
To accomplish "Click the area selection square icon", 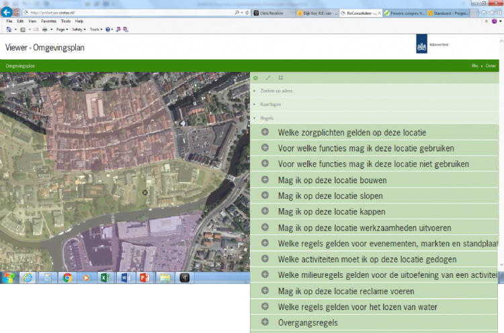I will [x=280, y=78].
